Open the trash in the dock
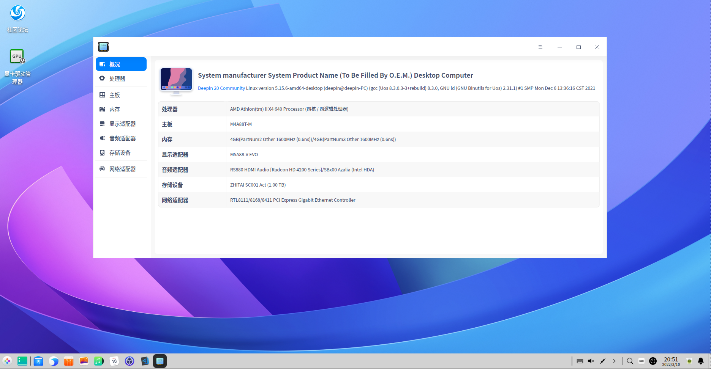This screenshot has height=369, width=711. (x=689, y=361)
